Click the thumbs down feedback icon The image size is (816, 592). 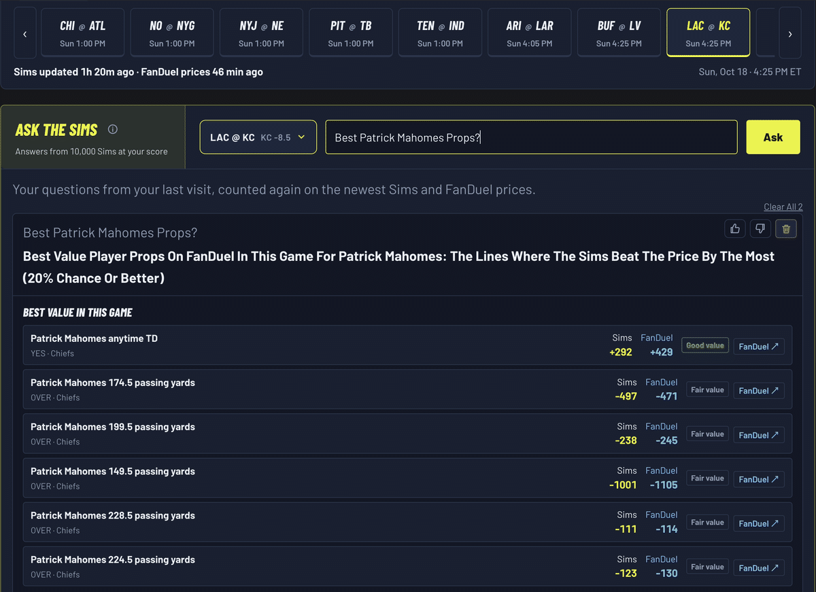[760, 229]
